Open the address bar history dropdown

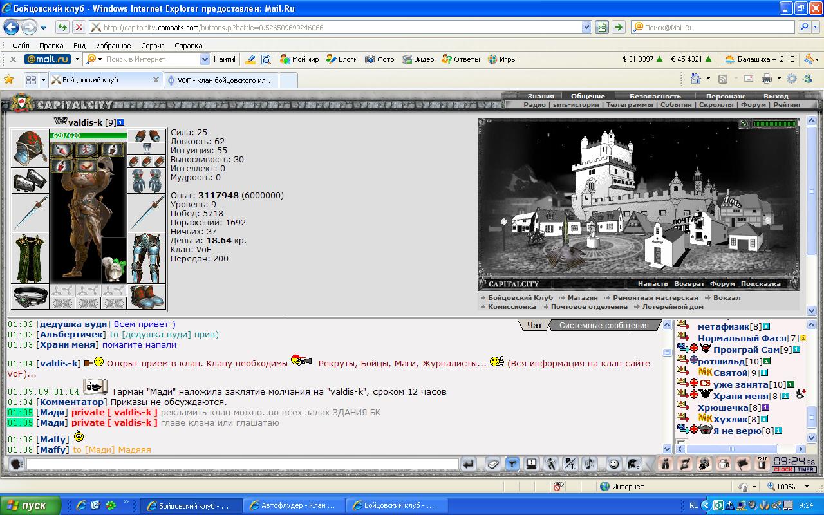pyautogui.click(x=586, y=27)
